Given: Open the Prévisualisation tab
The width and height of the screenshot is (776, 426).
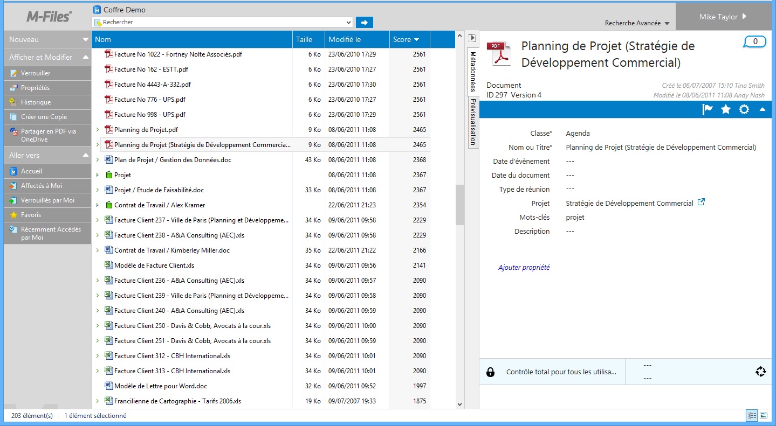Looking at the screenshot, I should coord(473,122).
